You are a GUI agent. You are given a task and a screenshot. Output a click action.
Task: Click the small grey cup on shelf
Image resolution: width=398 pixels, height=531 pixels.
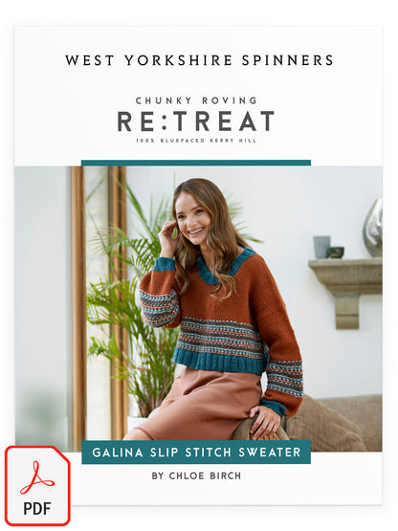(321, 247)
